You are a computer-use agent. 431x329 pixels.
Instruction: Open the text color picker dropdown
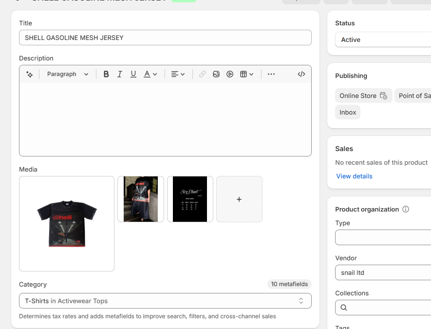click(x=150, y=74)
